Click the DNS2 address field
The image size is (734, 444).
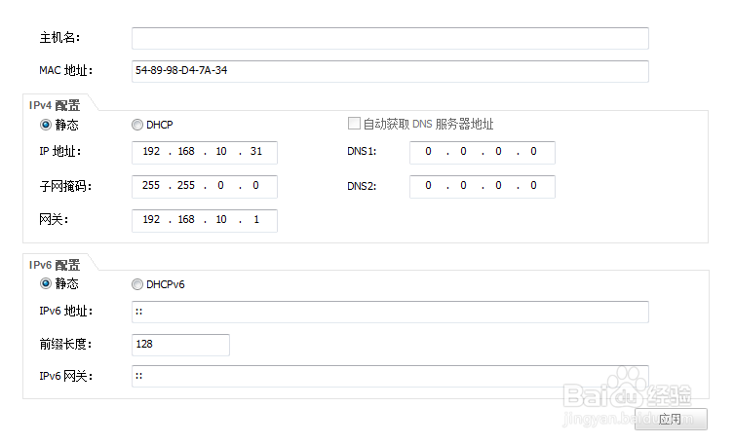coord(482,186)
